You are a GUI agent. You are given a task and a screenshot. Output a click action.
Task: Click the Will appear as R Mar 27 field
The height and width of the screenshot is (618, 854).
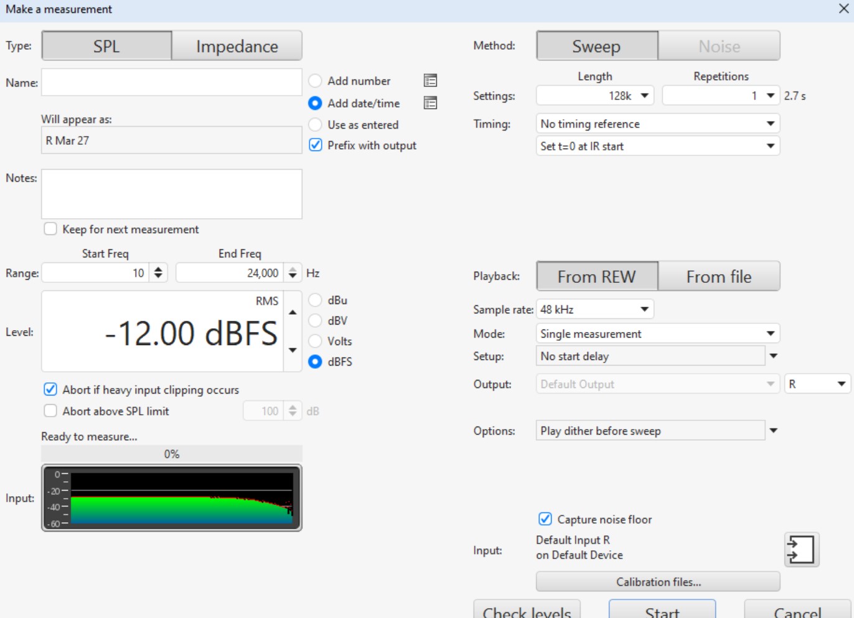172,141
